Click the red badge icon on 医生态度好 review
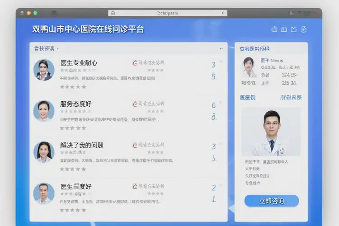 point(134,186)
